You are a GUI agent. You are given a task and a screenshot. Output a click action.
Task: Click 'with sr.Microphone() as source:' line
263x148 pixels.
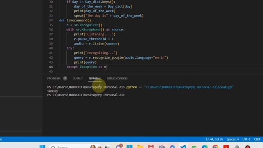(95, 30)
